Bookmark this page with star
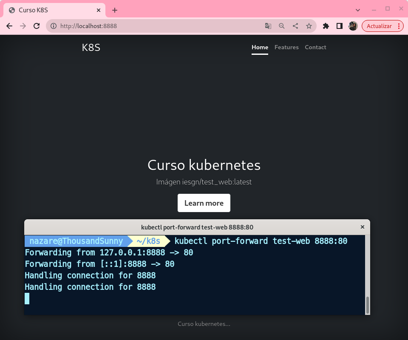This screenshot has width=408, height=340. (x=309, y=26)
